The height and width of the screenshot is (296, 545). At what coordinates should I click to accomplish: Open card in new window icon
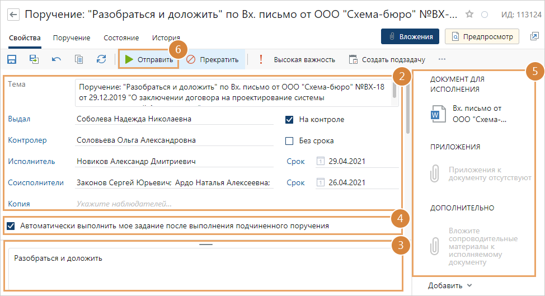534,36
